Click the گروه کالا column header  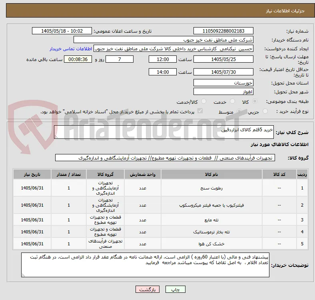106,174
